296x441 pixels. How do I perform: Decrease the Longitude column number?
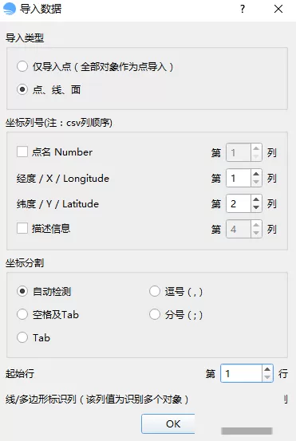point(256,182)
